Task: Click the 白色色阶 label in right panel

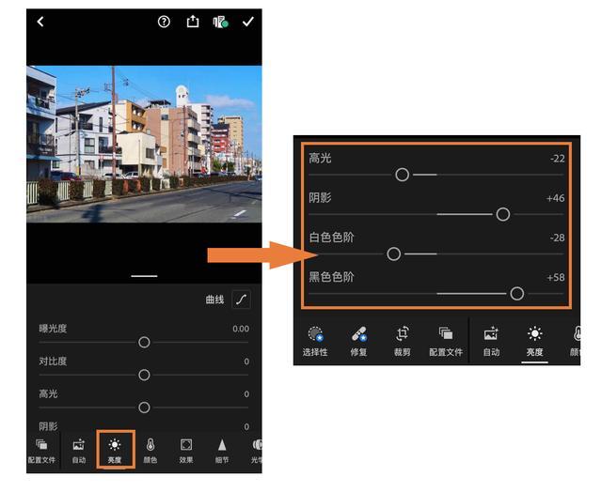Action: tap(331, 238)
